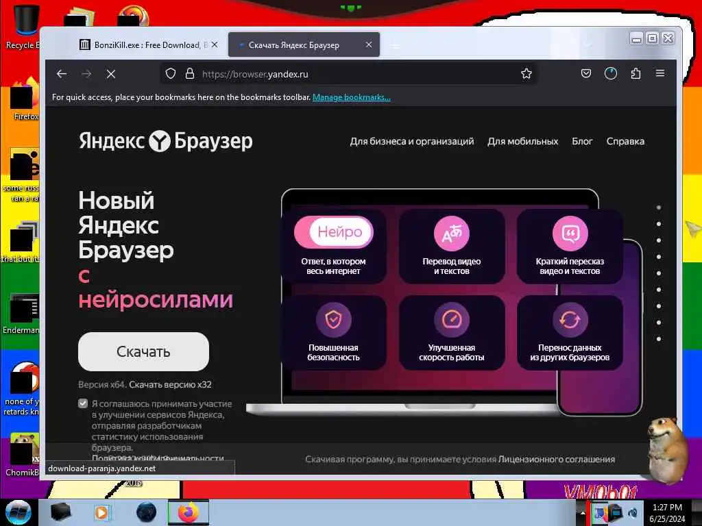Bookmark this page with the star icon

pyautogui.click(x=526, y=74)
